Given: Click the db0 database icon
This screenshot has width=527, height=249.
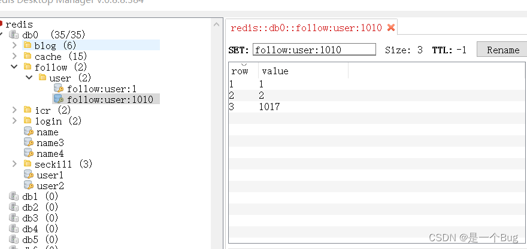Looking at the screenshot, I should (14, 35).
